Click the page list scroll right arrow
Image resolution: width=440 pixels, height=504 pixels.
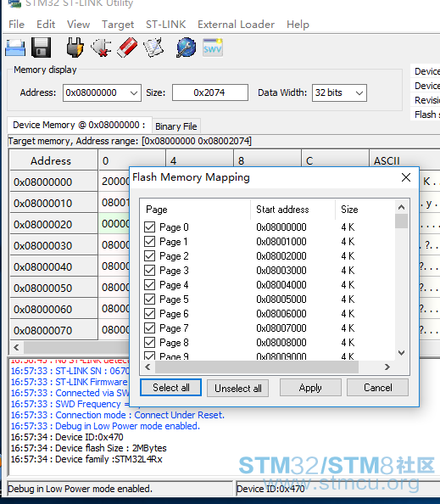pos(387,367)
